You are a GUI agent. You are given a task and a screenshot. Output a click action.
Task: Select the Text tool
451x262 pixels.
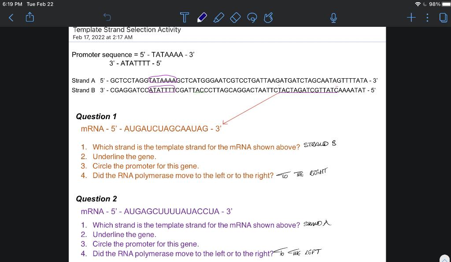click(x=185, y=18)
